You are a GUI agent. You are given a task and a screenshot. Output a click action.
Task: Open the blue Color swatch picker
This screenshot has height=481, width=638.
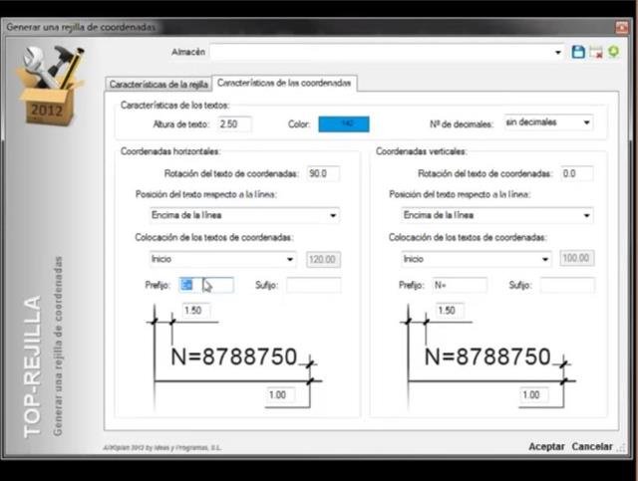tap(344, 124)
